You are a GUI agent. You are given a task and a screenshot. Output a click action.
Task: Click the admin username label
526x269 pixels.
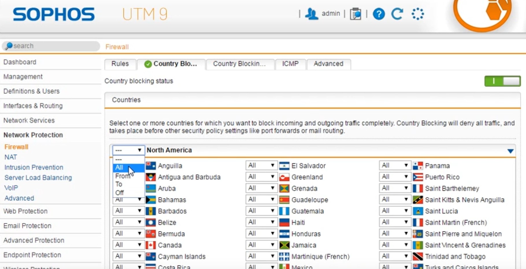click(x=331, y=14)
